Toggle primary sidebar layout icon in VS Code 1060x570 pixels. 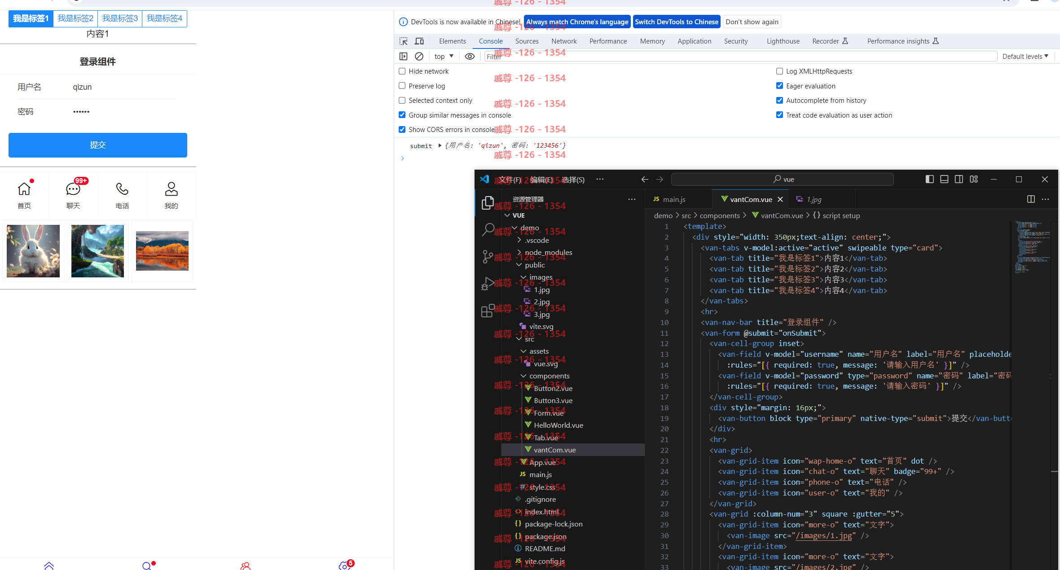[x=930, y=179]
